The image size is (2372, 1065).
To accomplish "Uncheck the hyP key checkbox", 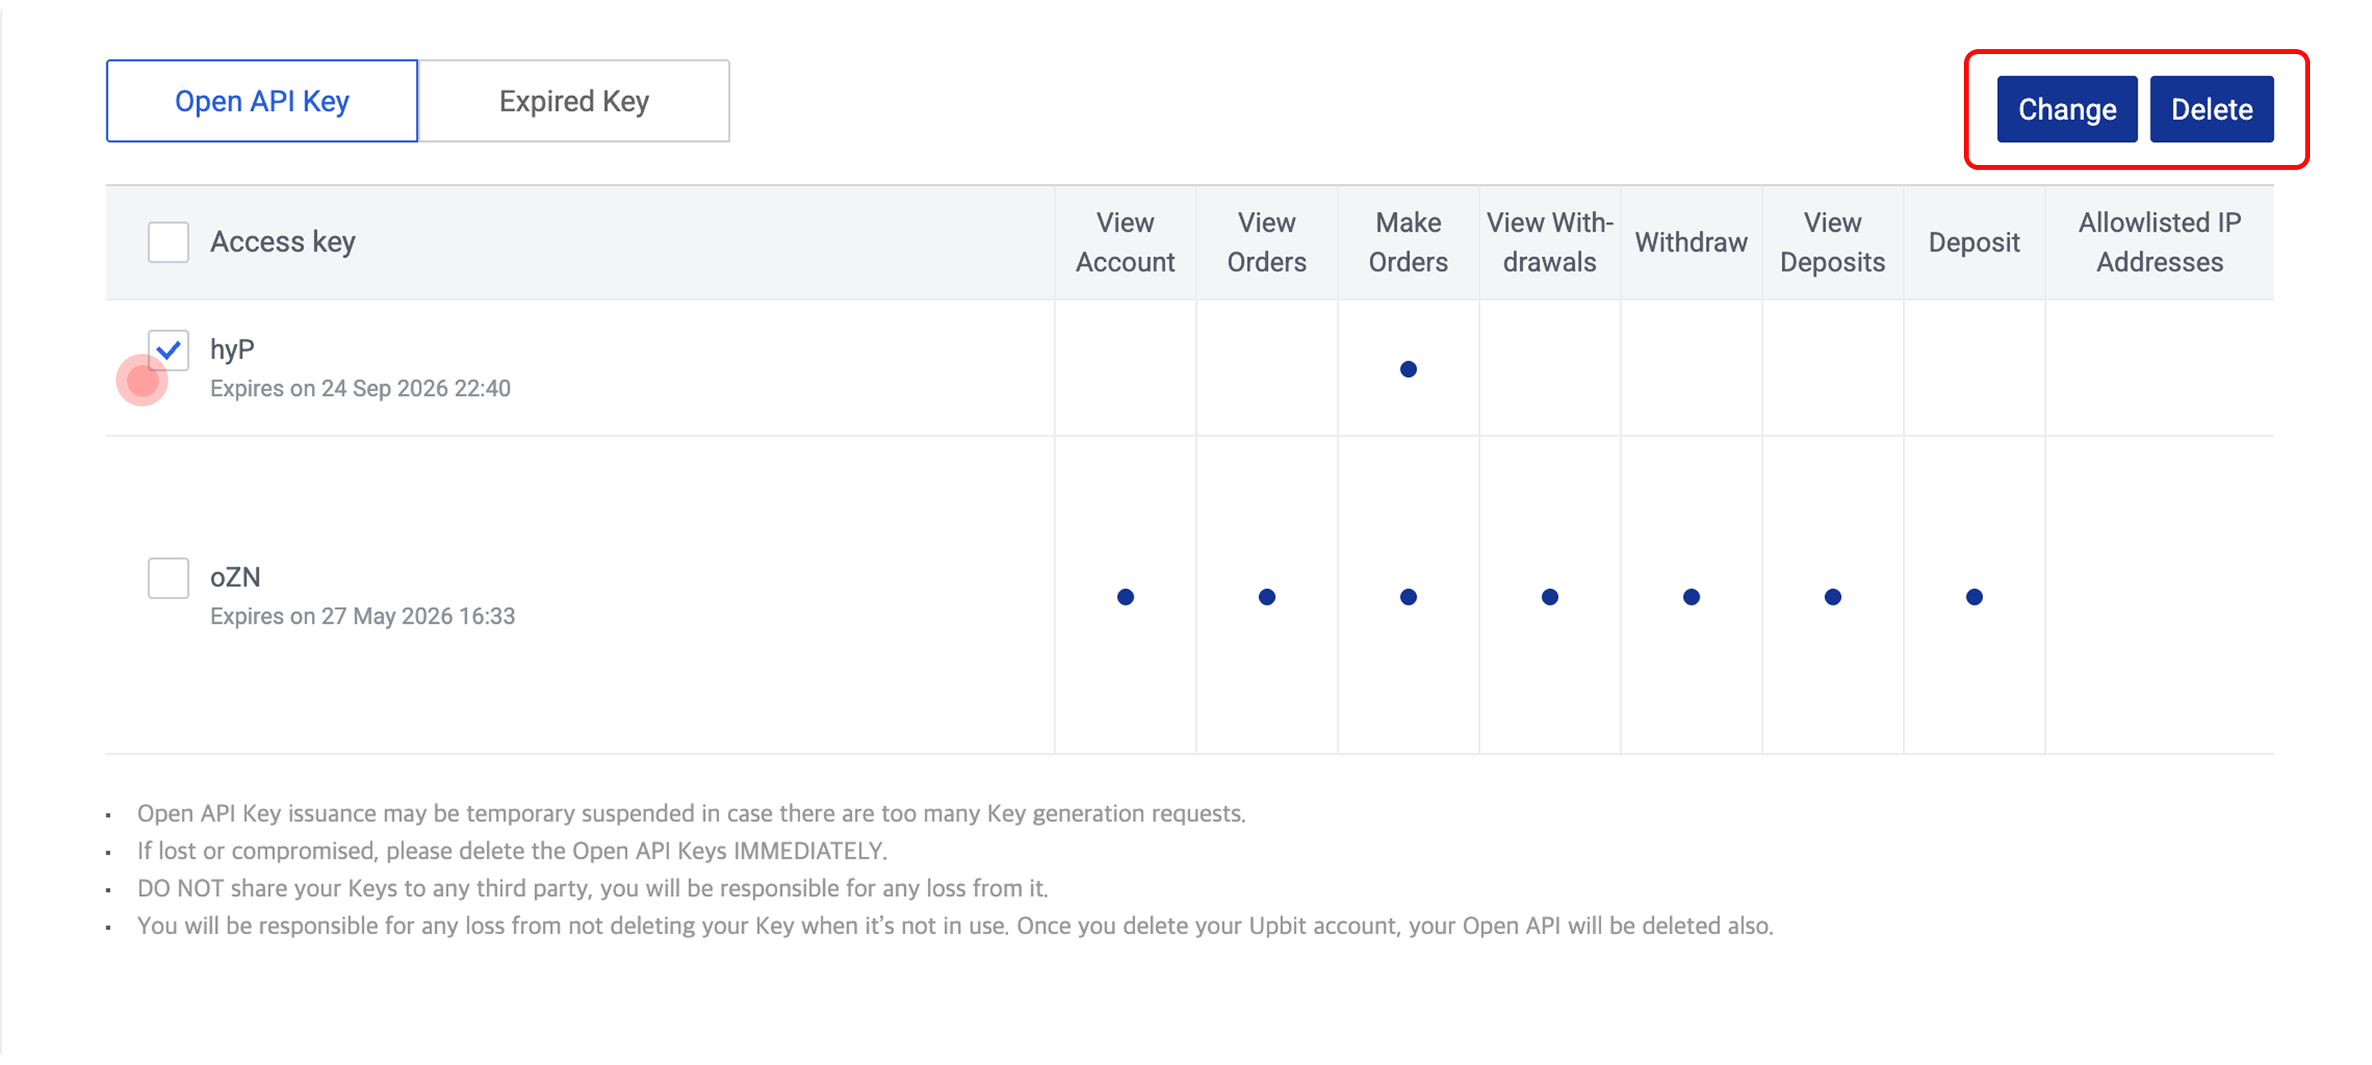I will [x=168, y=350].
